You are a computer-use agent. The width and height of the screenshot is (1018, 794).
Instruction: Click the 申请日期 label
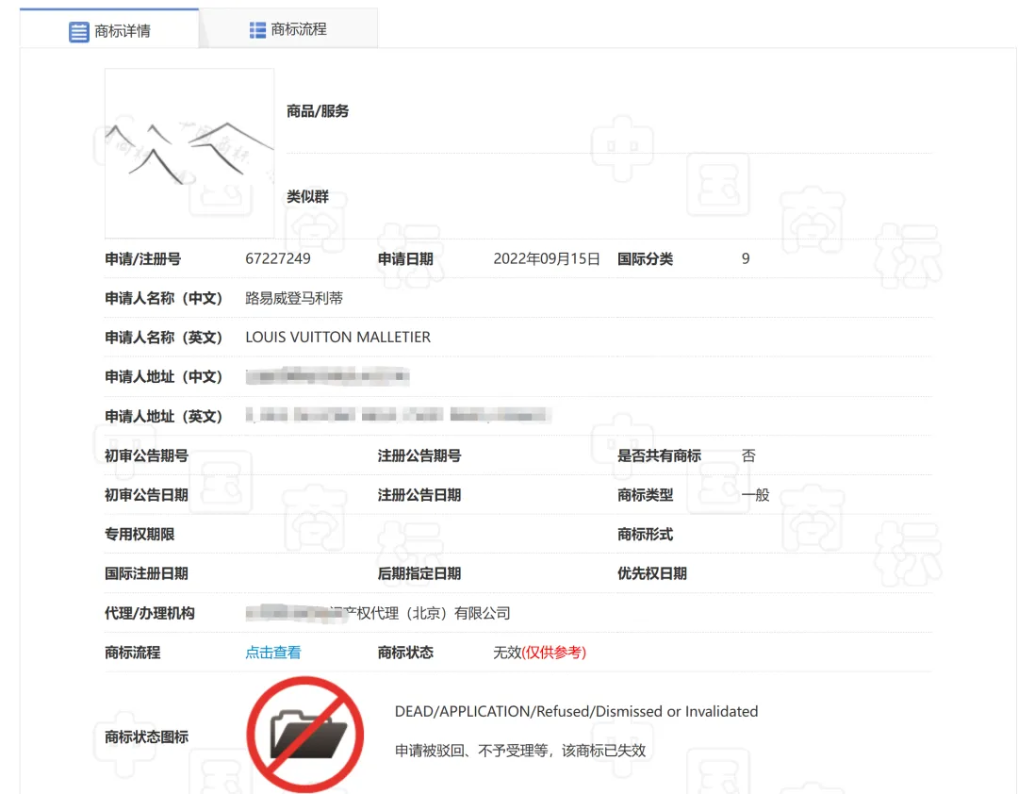coord(405,258)
